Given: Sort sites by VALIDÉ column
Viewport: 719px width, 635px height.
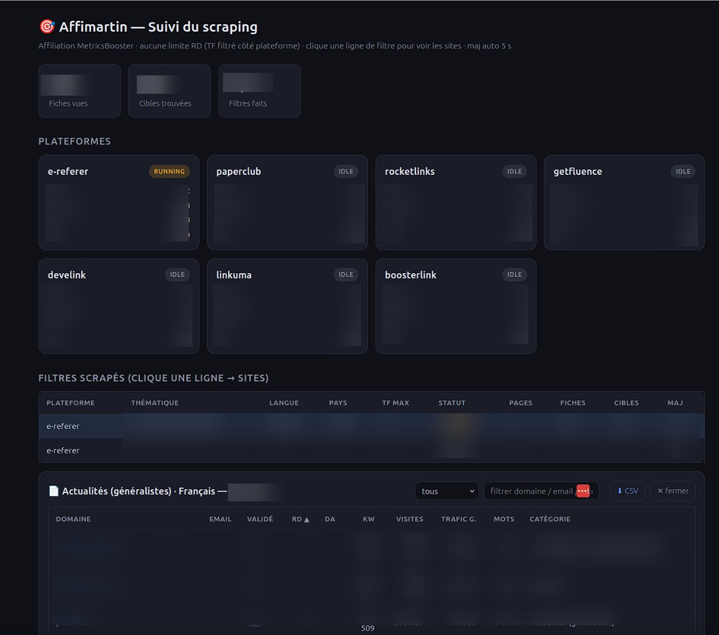Looking at the screenshot, I should click(x=260, y=519).
